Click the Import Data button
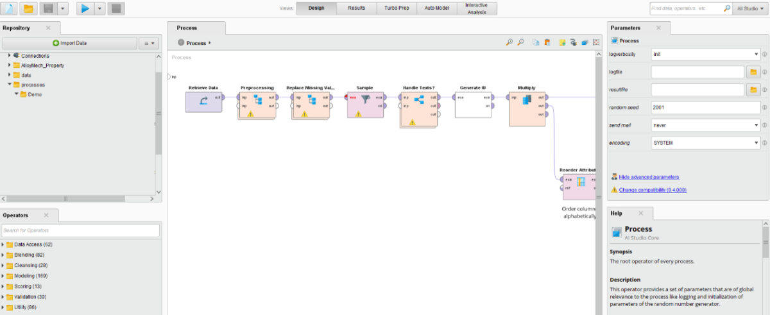 tap(70, 43)
